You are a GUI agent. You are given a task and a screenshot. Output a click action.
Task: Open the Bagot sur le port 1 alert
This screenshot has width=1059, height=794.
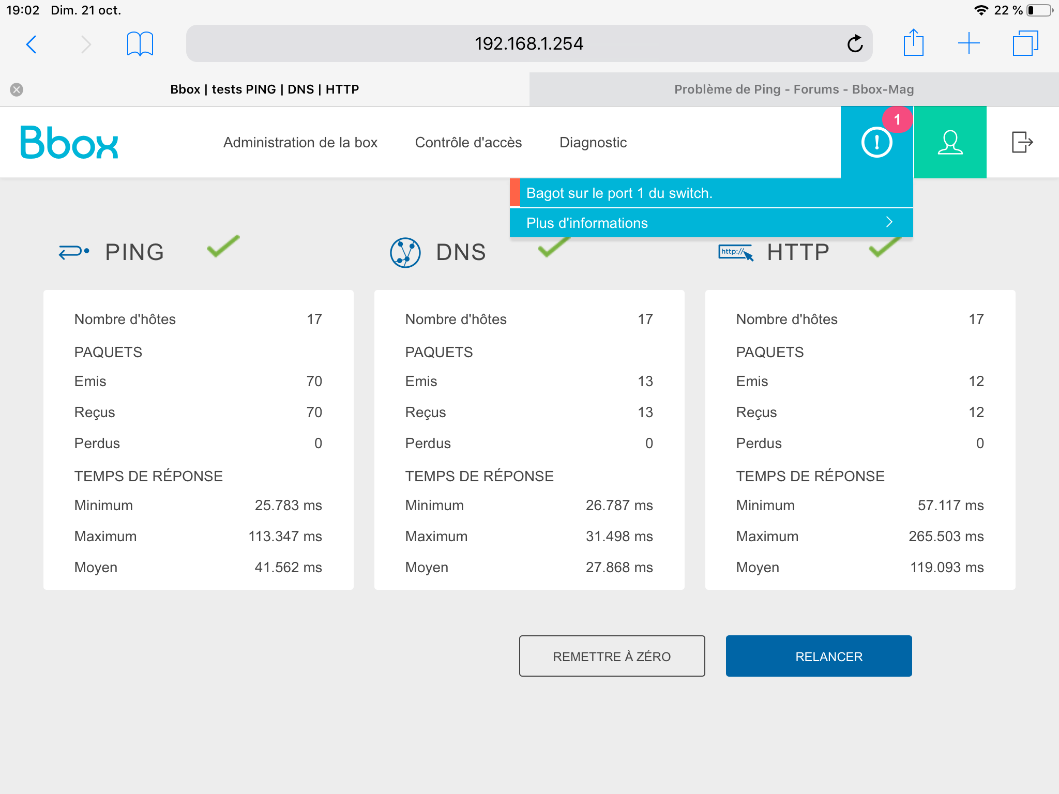coord(712,193)
